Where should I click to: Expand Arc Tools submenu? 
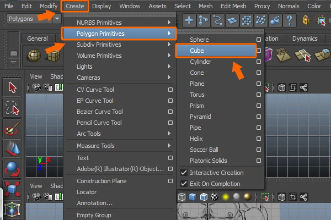(120, 134)
